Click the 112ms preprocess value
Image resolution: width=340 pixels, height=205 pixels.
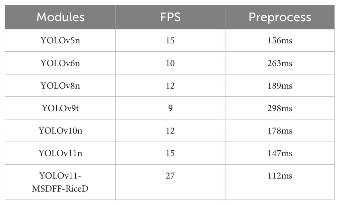click(280, 176)
